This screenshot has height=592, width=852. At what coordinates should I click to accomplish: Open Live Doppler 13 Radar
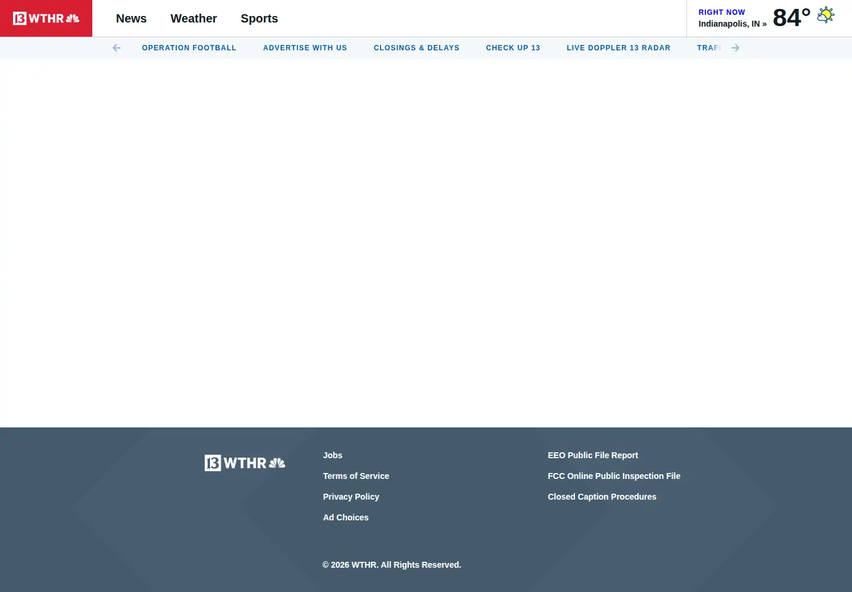[x=618, y=48]
